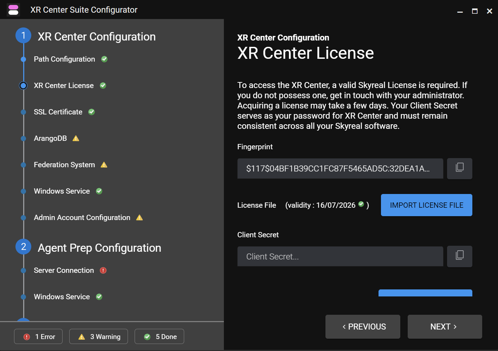Open Windows Service under XR Center Configuration
The image size is (498, 351).
[62, 191]
